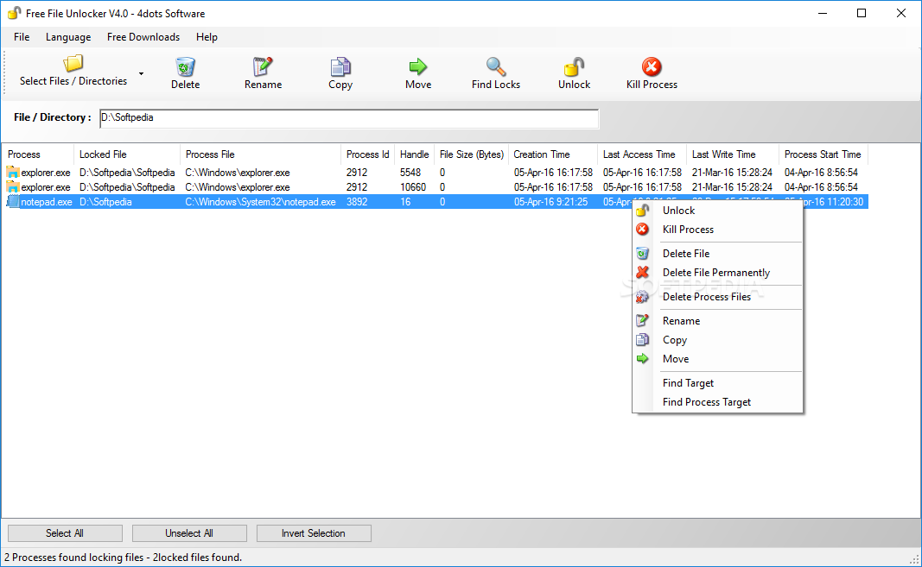The height and width of the screenshot is (567, 922).
Task: Choose Move in the context menu
Action: pyautogui.click(x=717, y=359)
